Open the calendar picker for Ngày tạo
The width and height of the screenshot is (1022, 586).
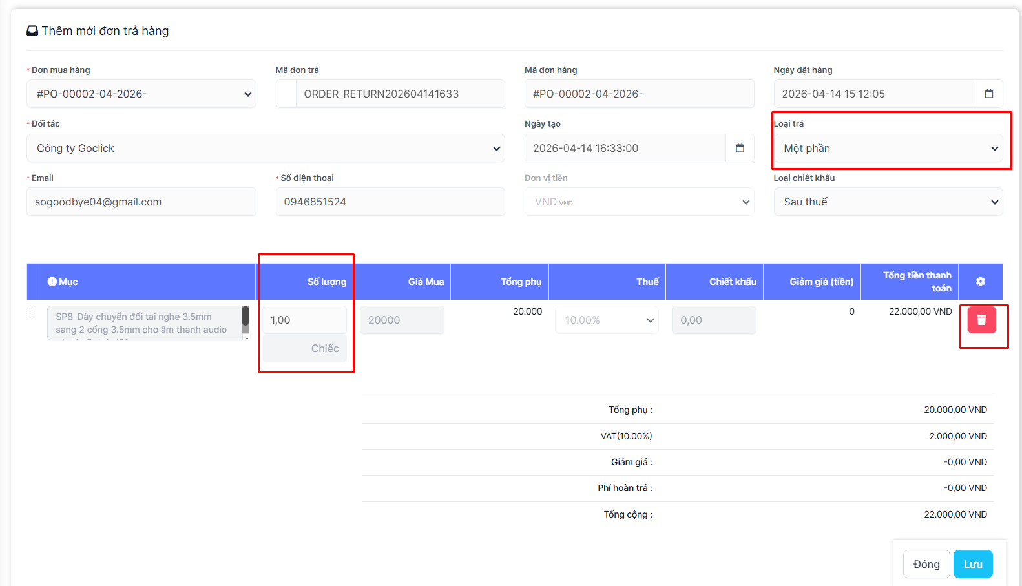point(740,148)
